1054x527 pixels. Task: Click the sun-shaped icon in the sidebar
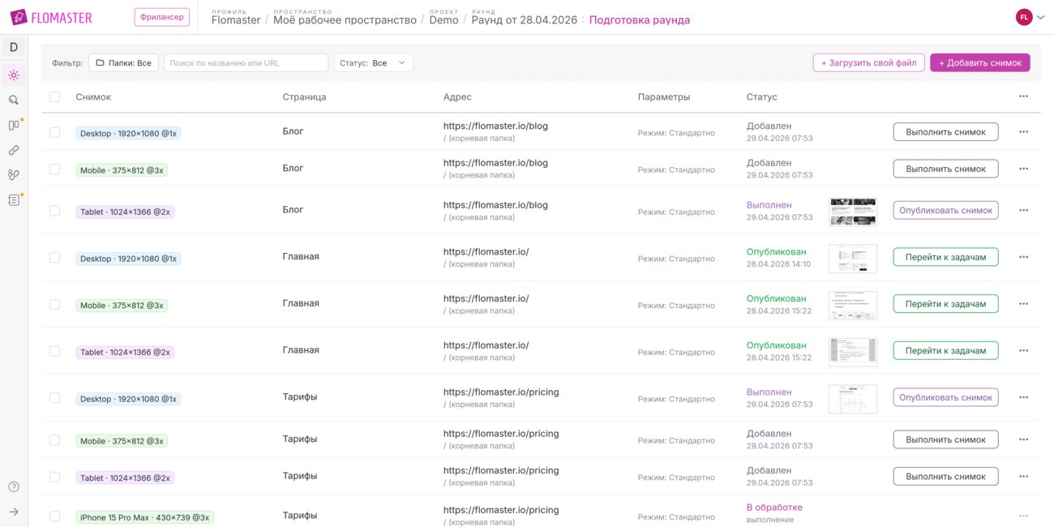[x=14, y=75]
